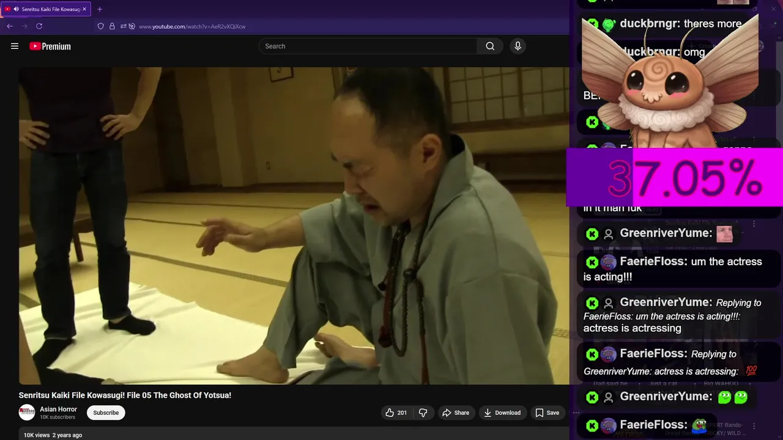Click the shield tracking protection icon

point(101,26)
